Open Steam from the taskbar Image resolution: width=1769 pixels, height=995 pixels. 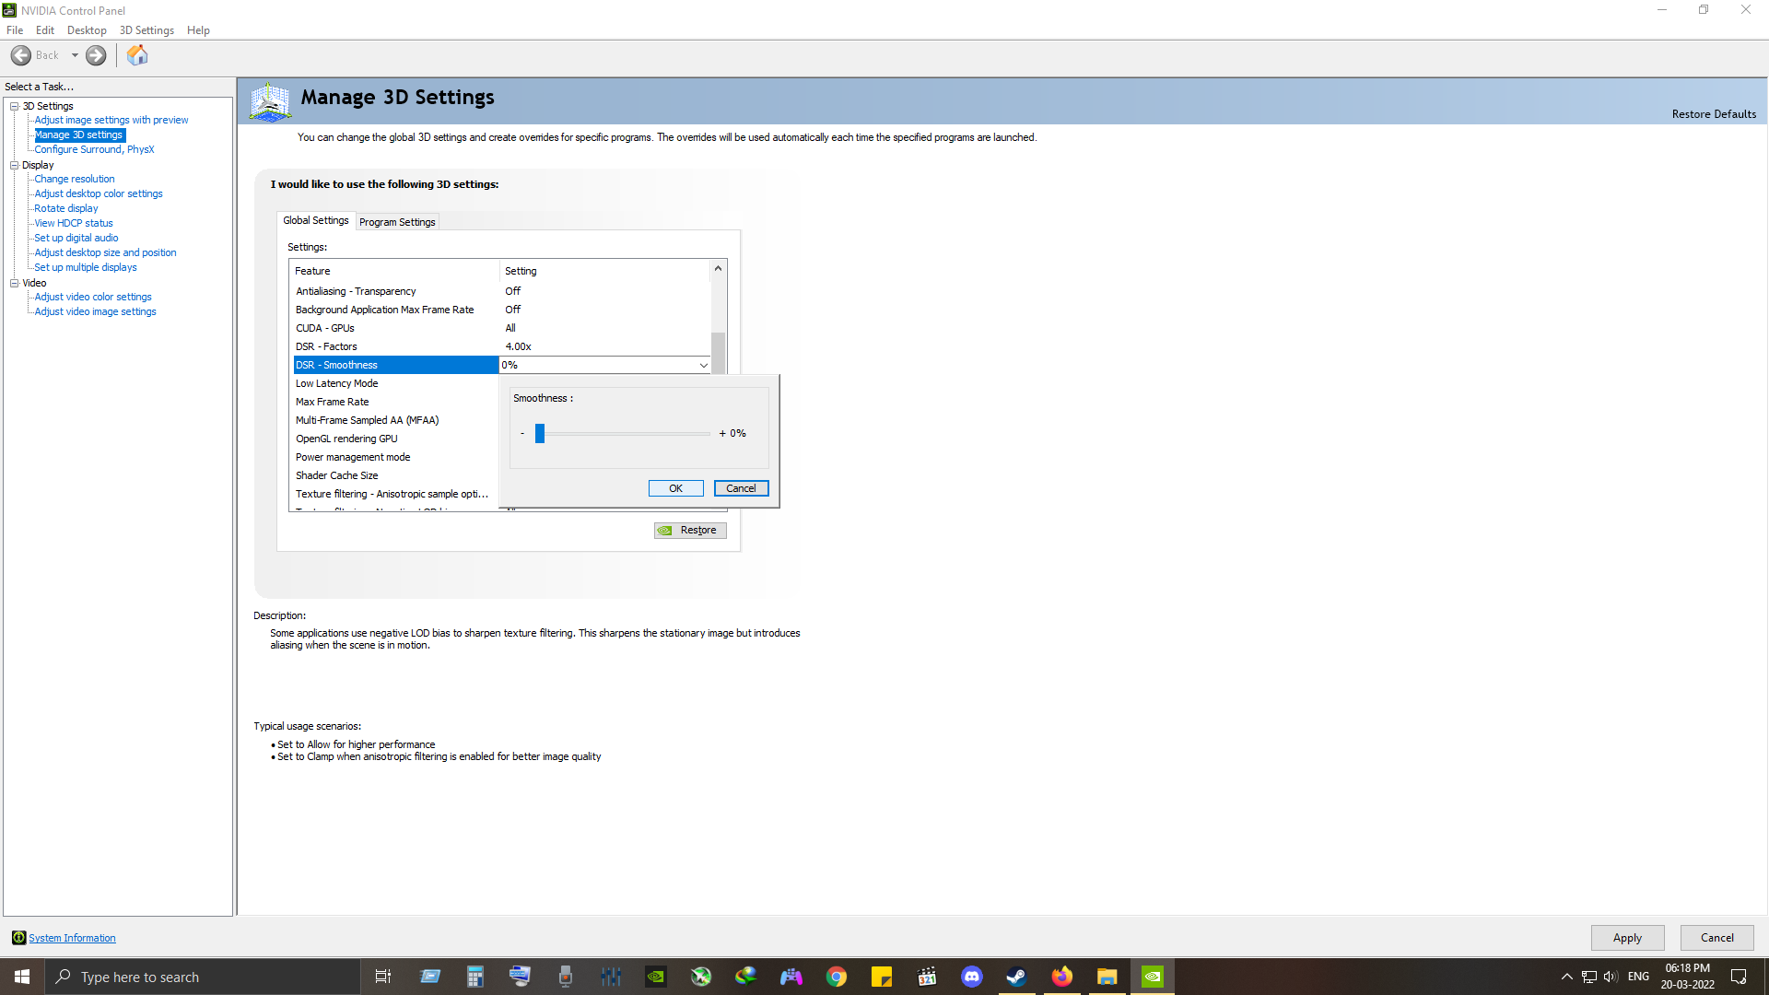[1016, 977]
